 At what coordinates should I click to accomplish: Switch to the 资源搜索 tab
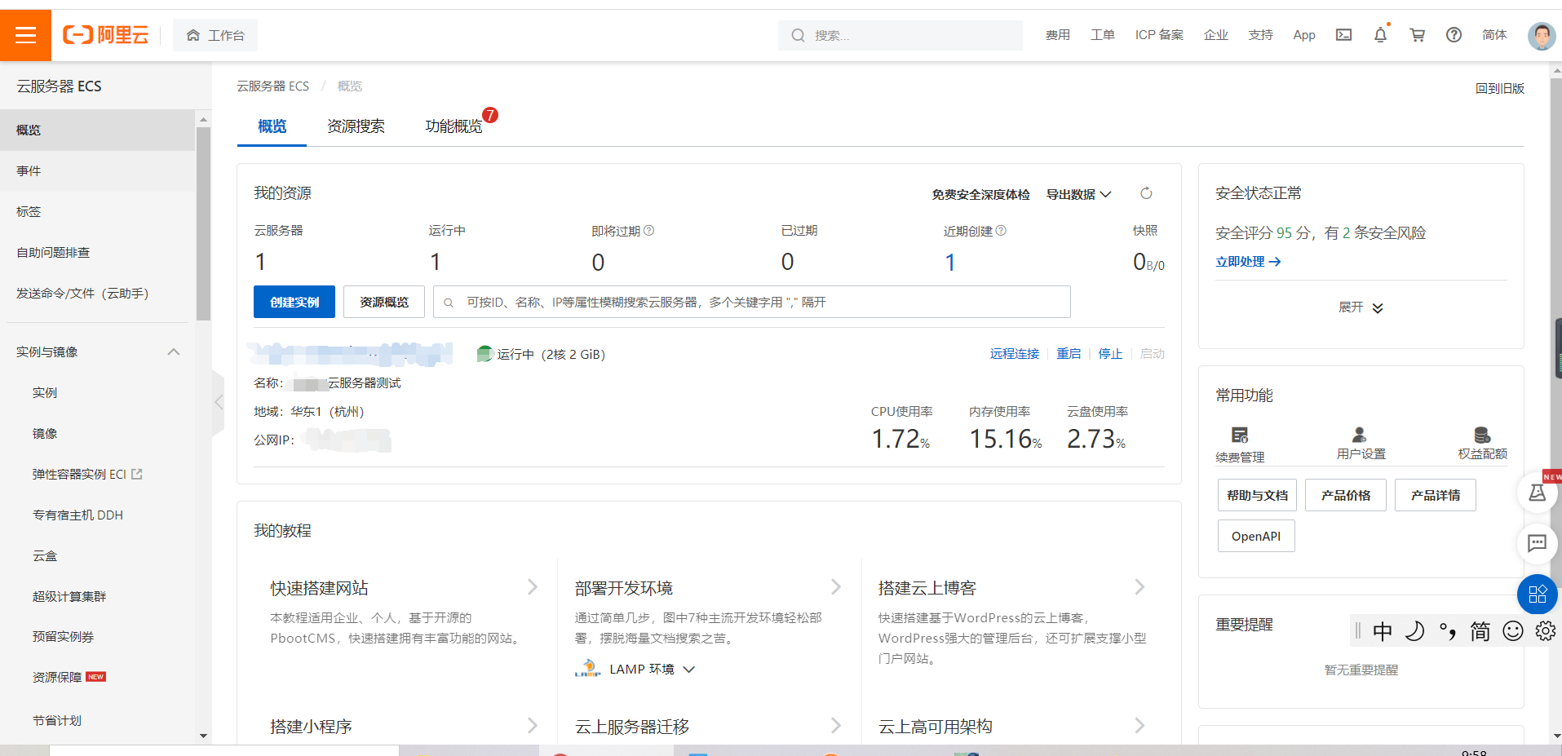(356, 126)
